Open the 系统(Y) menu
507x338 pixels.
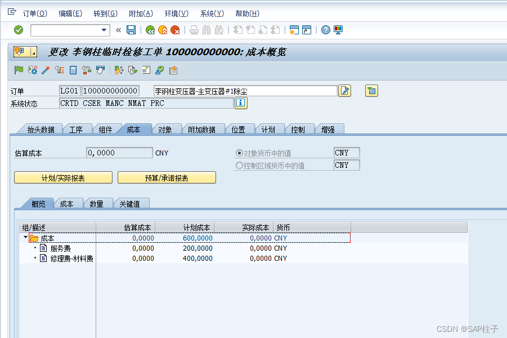click(212, 14)
